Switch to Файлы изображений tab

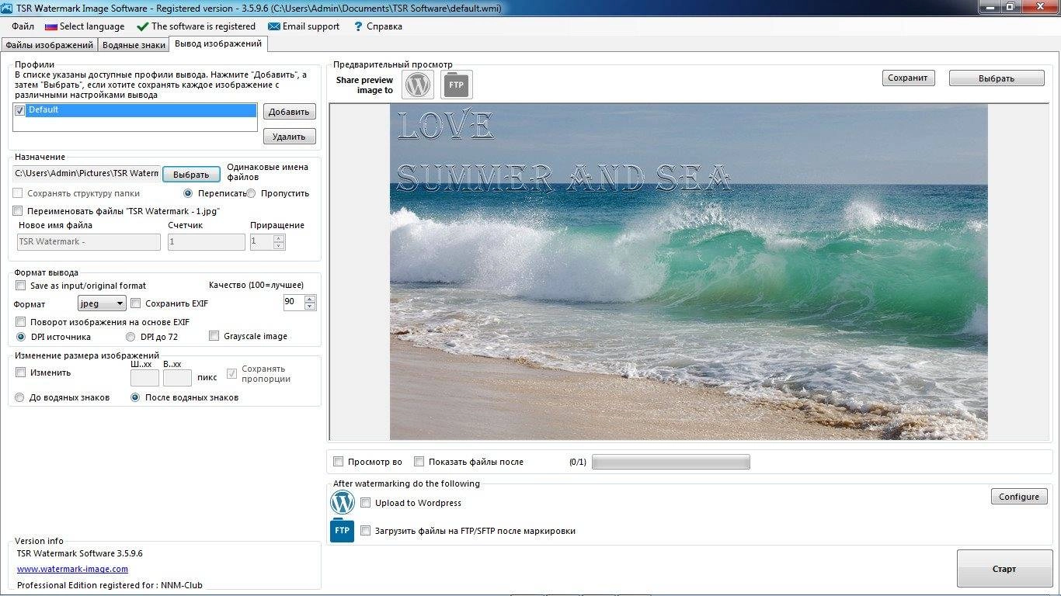tap(50, 45)
